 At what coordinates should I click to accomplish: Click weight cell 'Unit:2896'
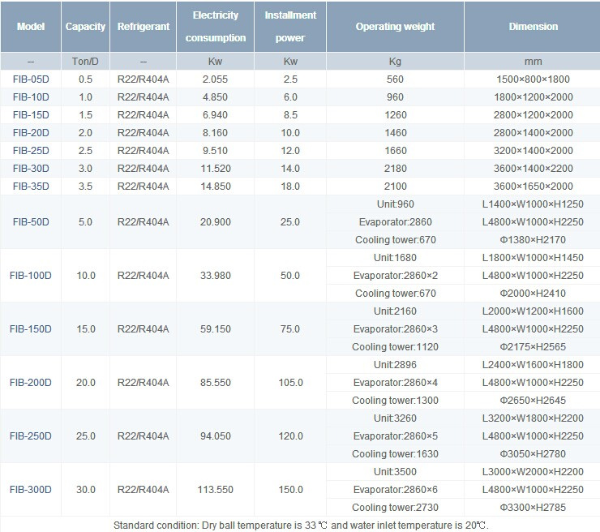(x=396, y=365)
